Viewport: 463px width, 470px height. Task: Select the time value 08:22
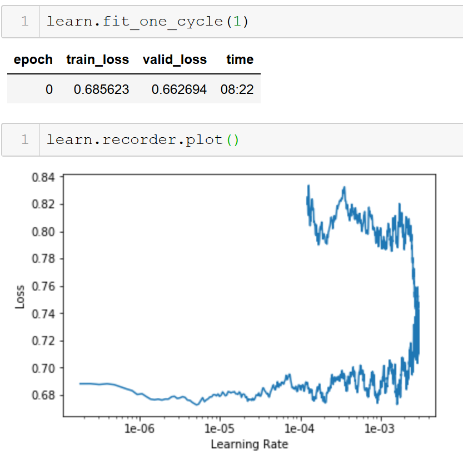(237, 89)
